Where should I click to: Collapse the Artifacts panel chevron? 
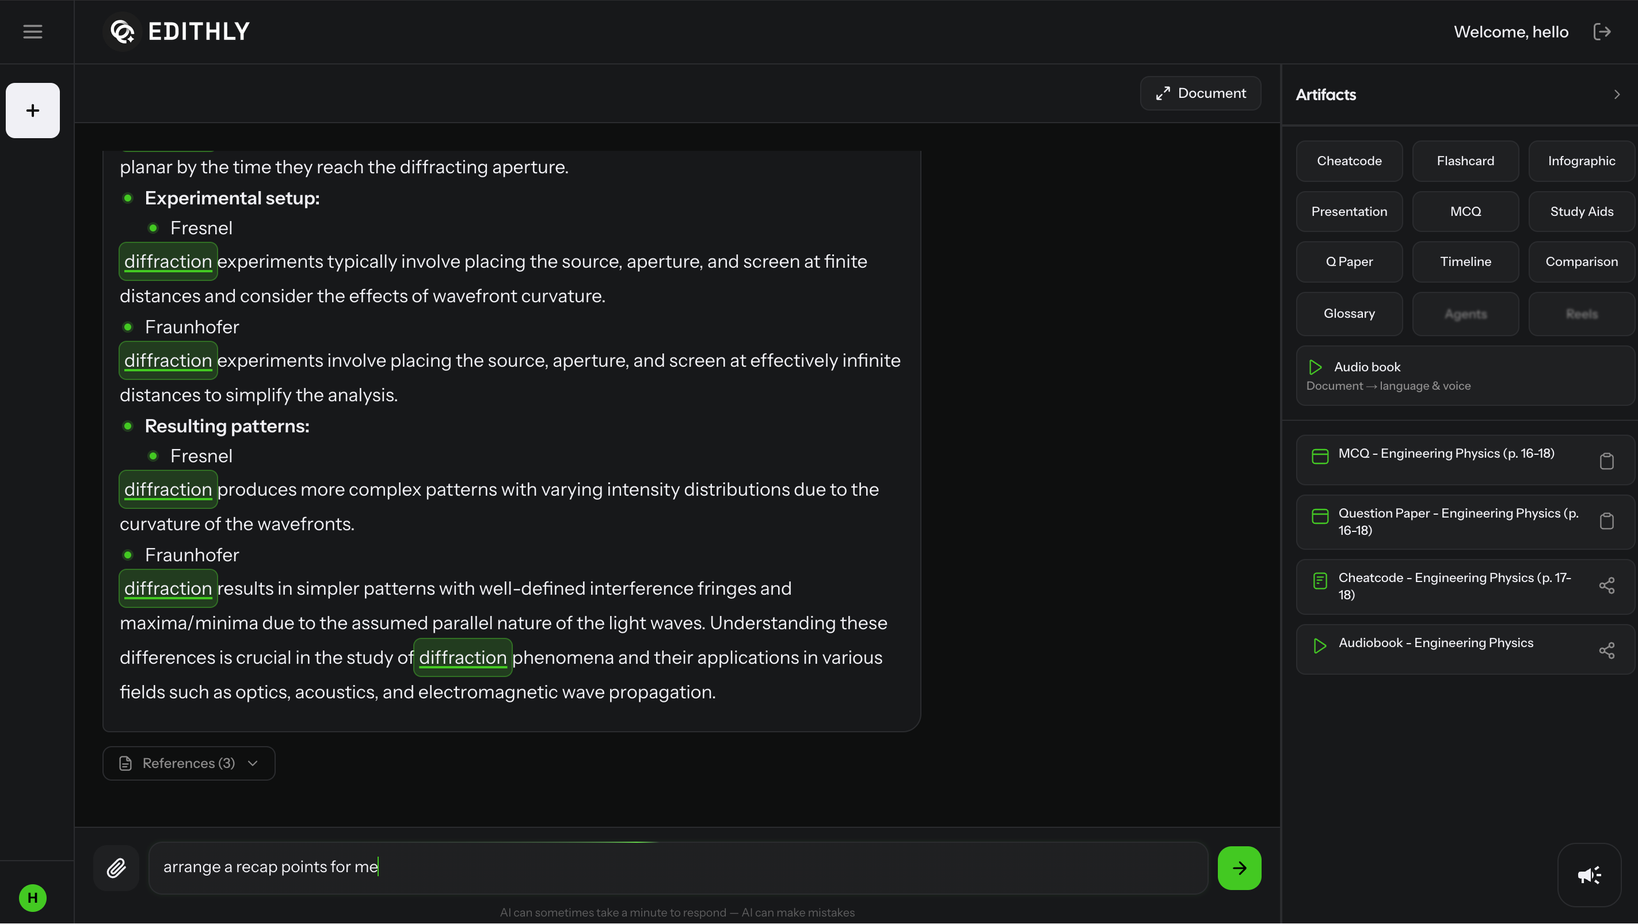pyautogui.click(x=1617, y=95)
